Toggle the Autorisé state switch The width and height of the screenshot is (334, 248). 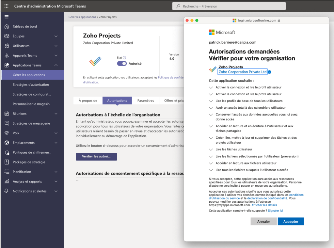[122, 64]
